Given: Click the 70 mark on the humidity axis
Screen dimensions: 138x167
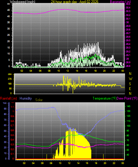Looking at the screenshot, I should click(x=5, y=120).
